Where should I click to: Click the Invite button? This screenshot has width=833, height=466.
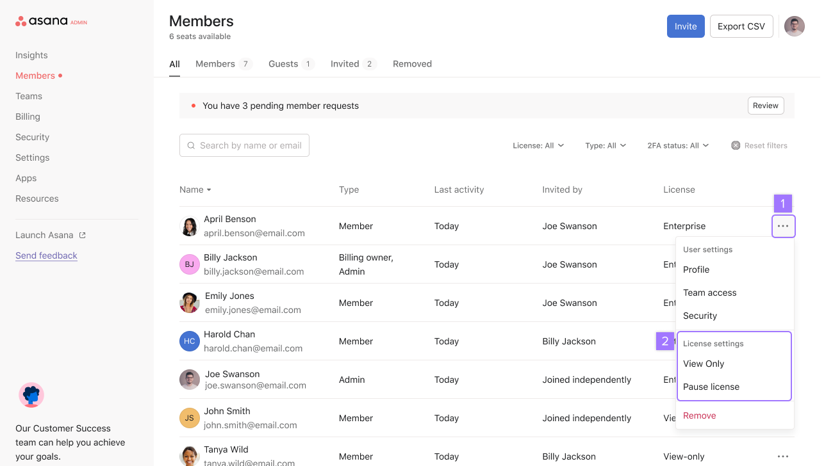pyautogui.click(x=685, y=26)
